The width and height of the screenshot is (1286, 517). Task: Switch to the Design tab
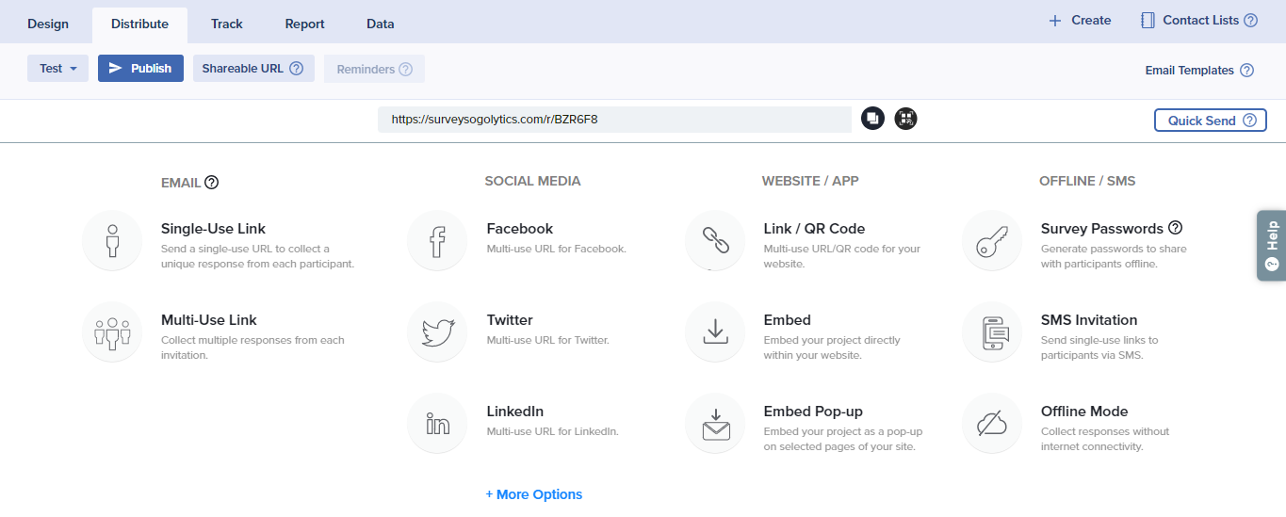pyautogui.click(x=48, y=24)
